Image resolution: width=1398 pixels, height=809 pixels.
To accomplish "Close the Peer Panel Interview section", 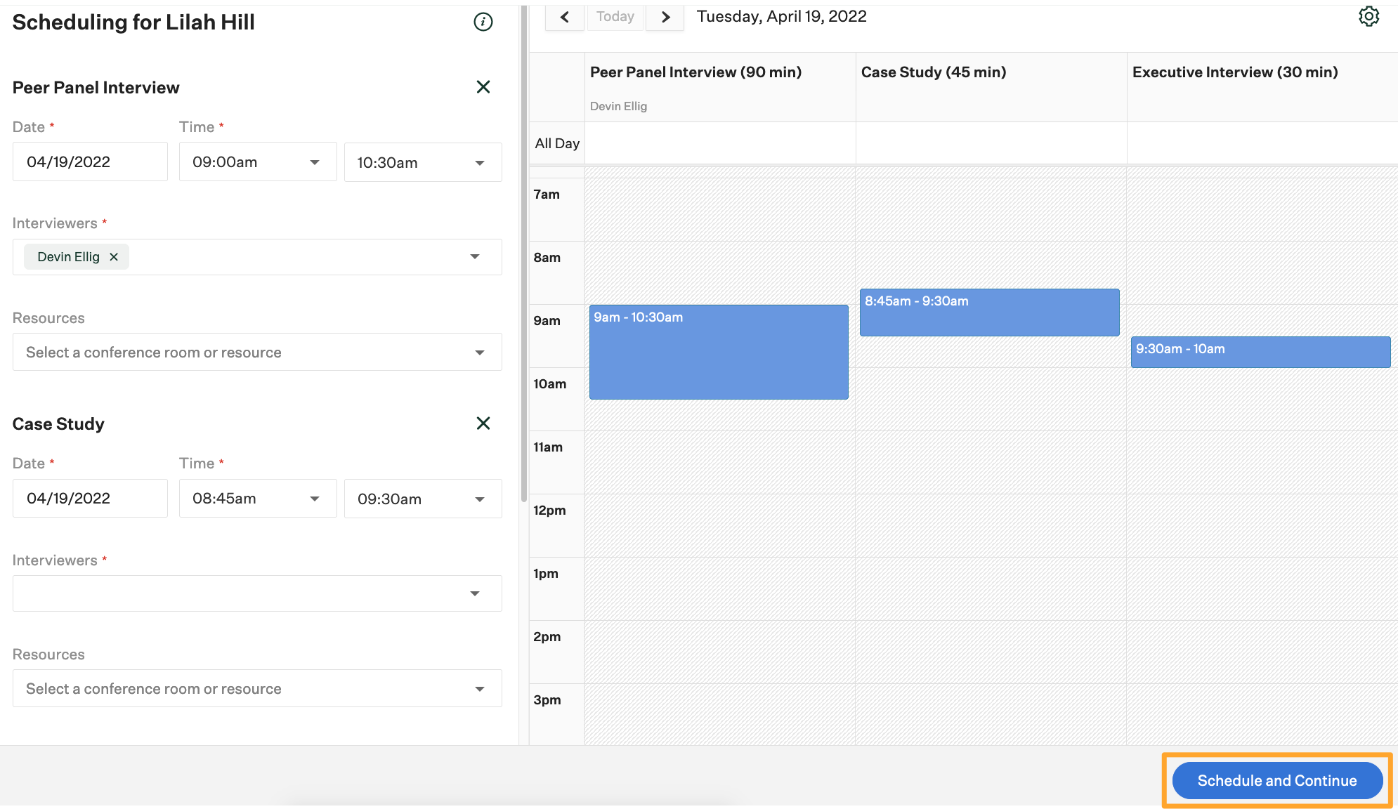I will [483, 86].
